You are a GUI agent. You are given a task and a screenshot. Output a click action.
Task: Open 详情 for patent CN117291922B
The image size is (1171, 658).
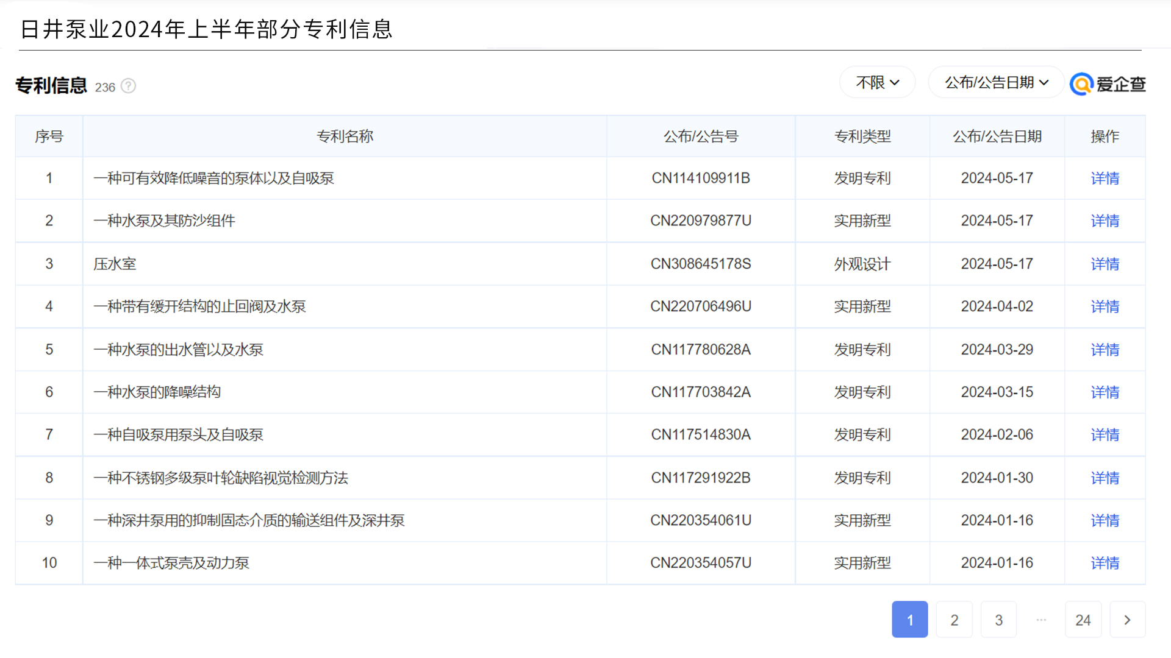click(x=1105, y=478)
